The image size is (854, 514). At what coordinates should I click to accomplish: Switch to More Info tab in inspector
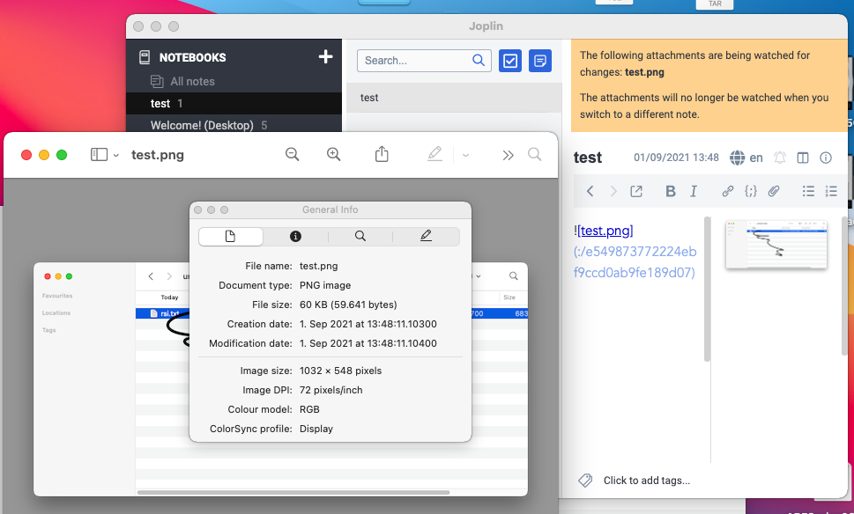click(295, 236)
